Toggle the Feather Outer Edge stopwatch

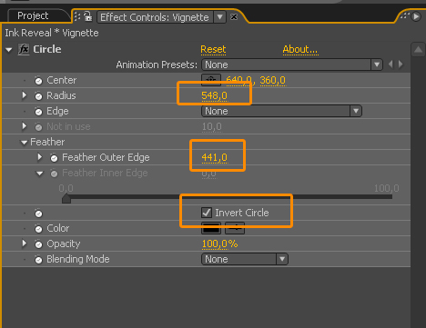(x=54, y=158)
